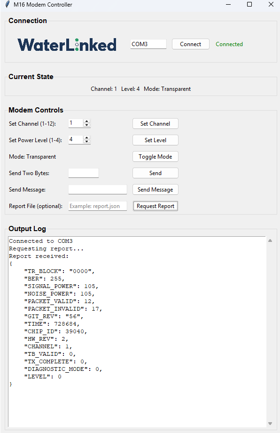
Task: Click the feather app icon in title bar
Action: point(8,4)
